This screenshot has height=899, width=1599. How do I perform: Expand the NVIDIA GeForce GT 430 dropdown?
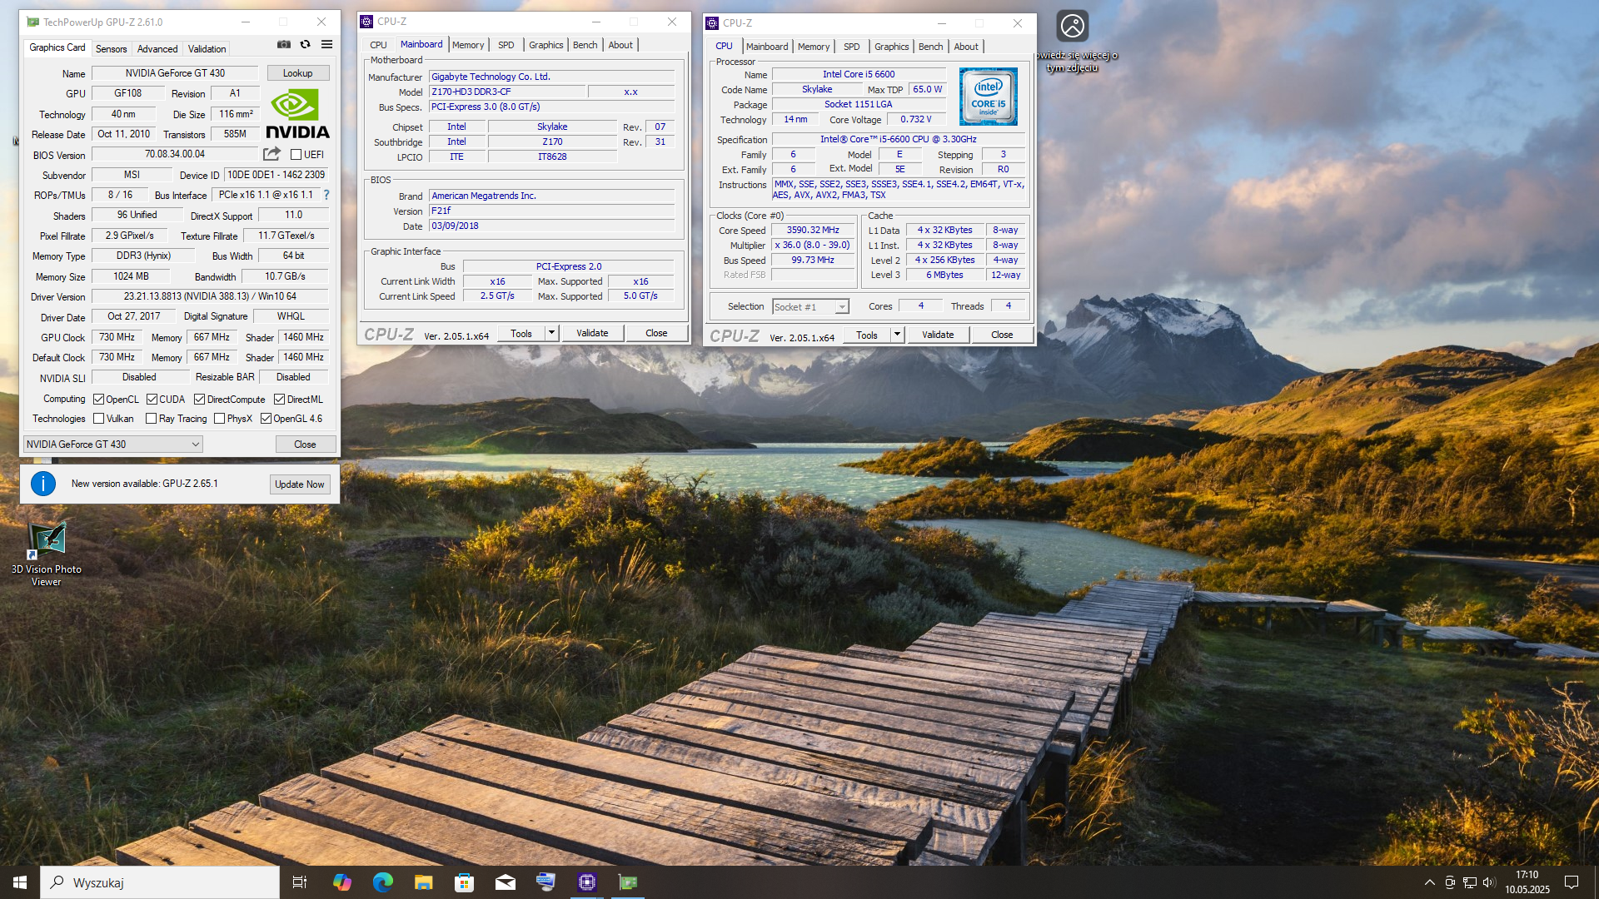[195, 445]
